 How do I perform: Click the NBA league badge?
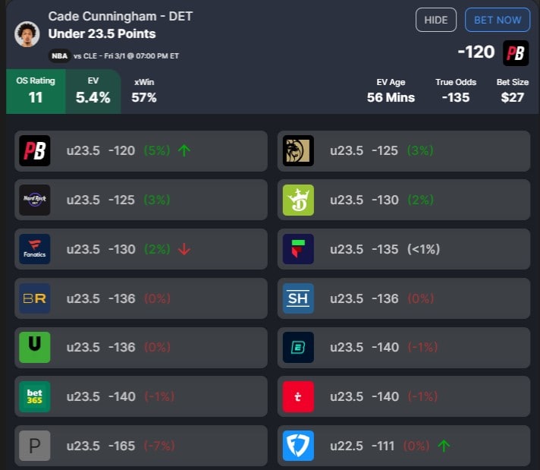click(x=60, y=56)
